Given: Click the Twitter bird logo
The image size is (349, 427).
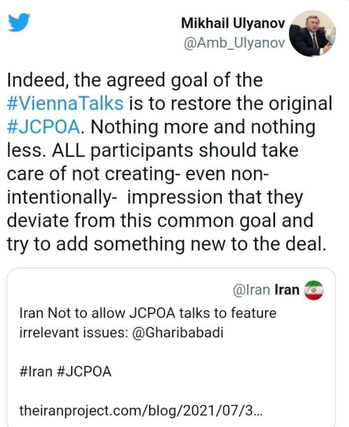Looking at the screenshot, I should (19, 22).
